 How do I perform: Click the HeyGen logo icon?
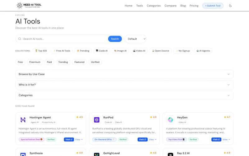pos(170,120)
